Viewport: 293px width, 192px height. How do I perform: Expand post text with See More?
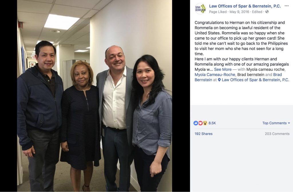pyautogui.click(x=223, y=69)
